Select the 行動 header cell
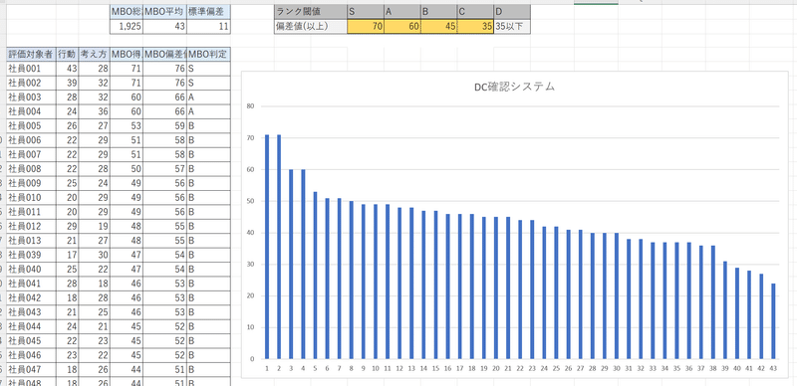 click(x=67, y=55)
